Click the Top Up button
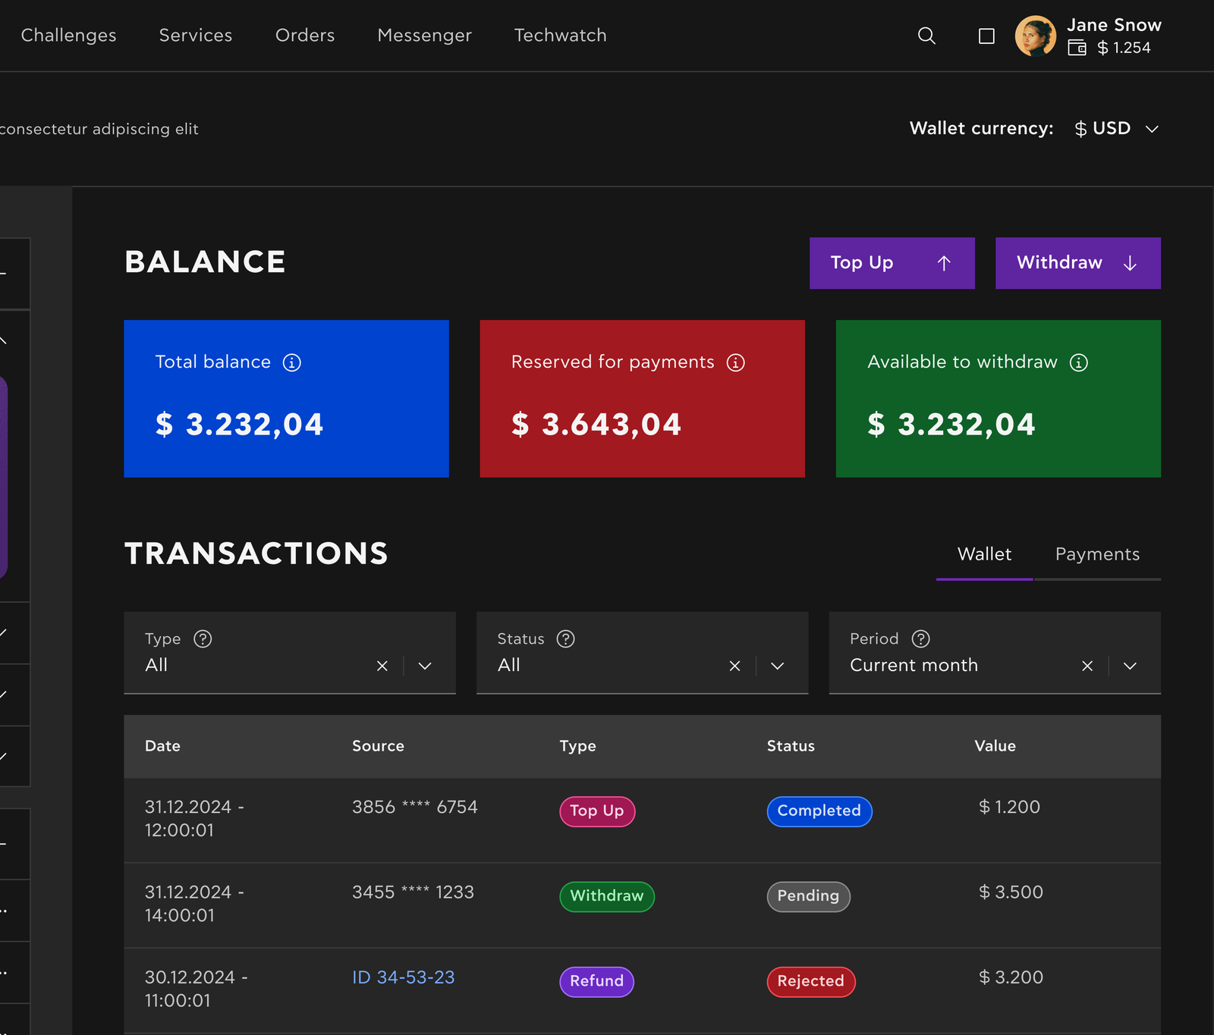 892,263
